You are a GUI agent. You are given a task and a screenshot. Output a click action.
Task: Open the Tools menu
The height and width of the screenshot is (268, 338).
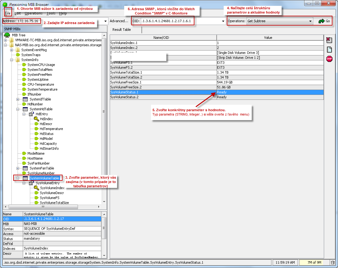[x=51, y=13]
